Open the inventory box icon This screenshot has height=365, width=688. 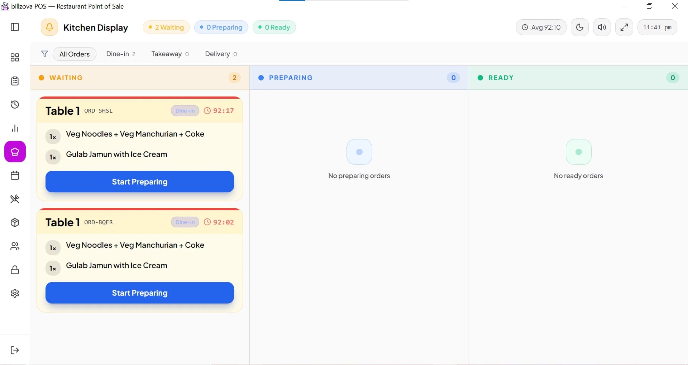coord(15,223)
